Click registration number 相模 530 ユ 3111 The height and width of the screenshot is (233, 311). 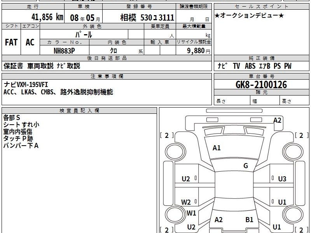147,17
